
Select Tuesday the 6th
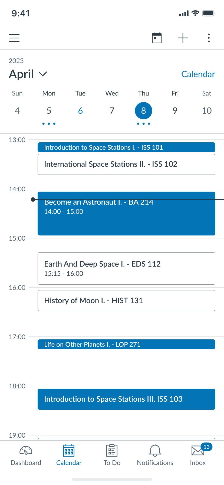(80, 111)
